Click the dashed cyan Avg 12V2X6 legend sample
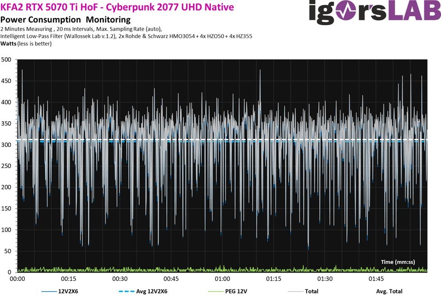The width and height of the screenshot is (441, 297). coord(127,292)
